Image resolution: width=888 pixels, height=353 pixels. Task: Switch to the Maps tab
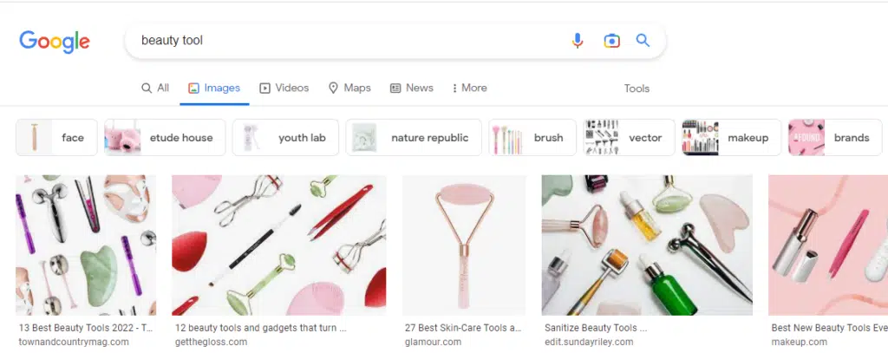[x=349, y=88]
